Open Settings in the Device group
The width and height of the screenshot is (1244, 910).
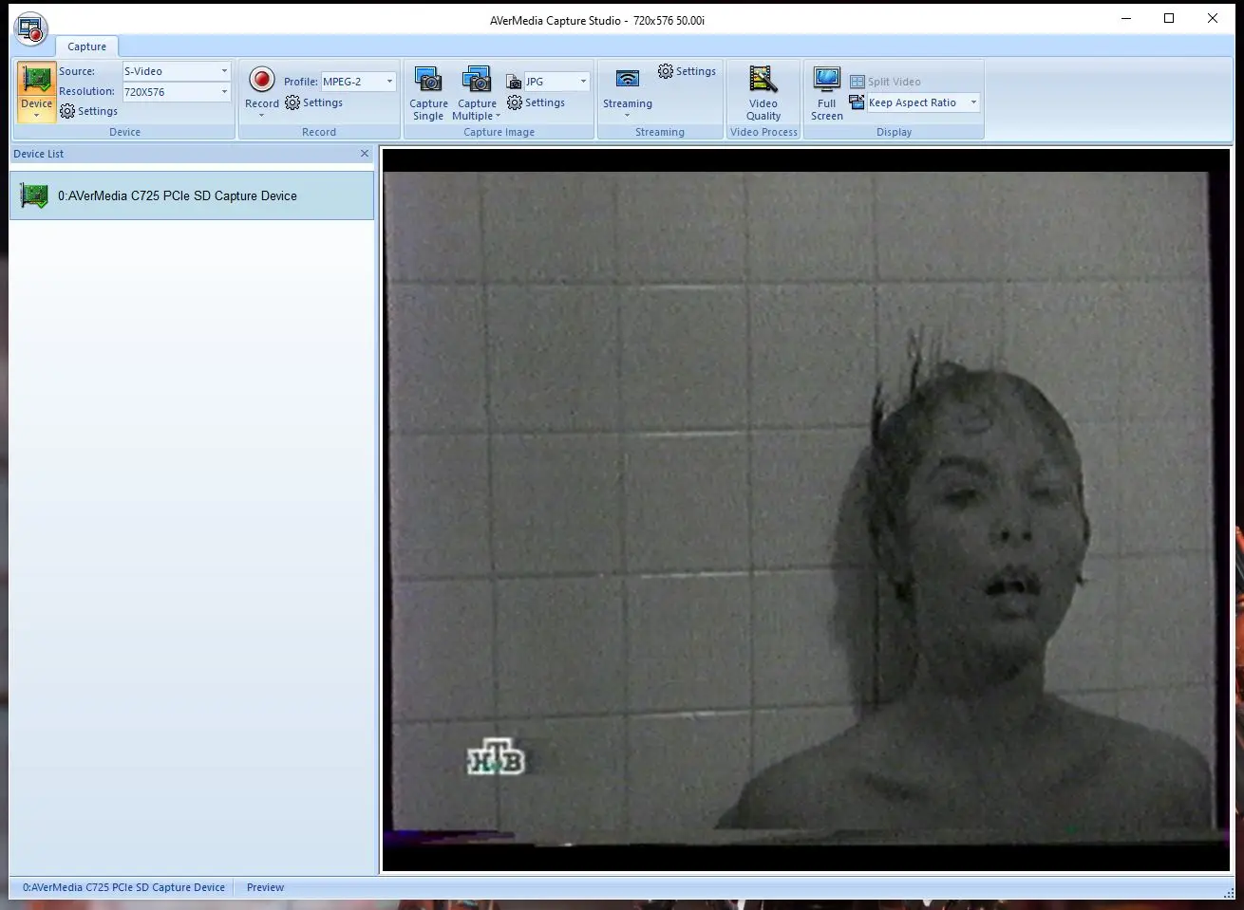pyautogui.click(x=88, y=111)
